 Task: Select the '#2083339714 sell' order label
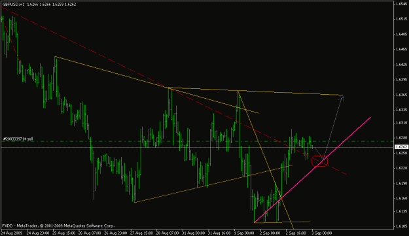point(18,139)
